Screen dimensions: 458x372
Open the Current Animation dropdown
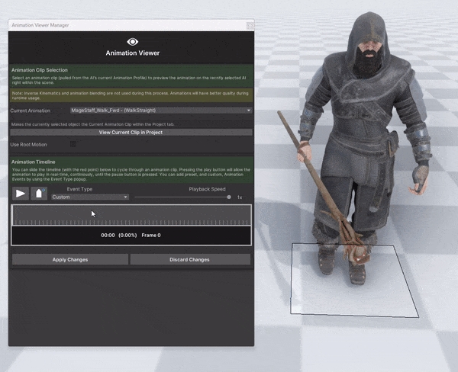160,111
